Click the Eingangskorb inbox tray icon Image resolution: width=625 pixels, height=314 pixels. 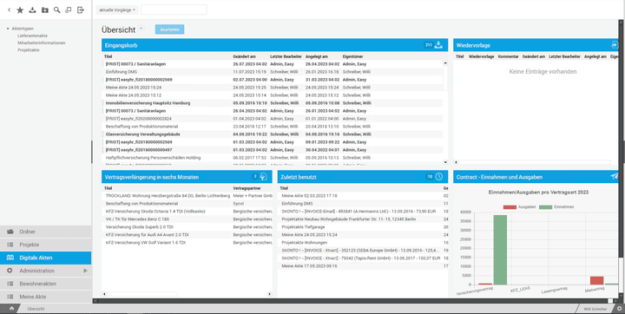438,45
